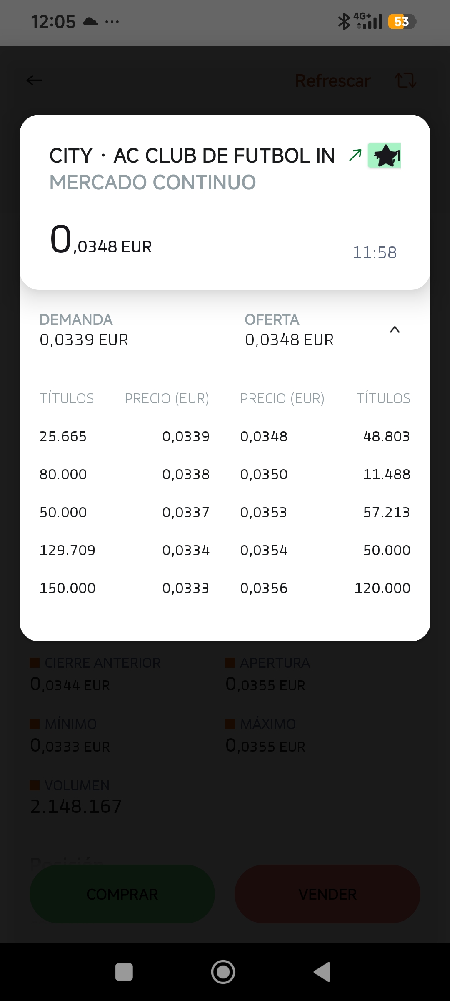Image resolution: width=450 pixels, height=1001 pixels.
Task: Tap the battery indicator showing 53
Action: tap(402, 22)
